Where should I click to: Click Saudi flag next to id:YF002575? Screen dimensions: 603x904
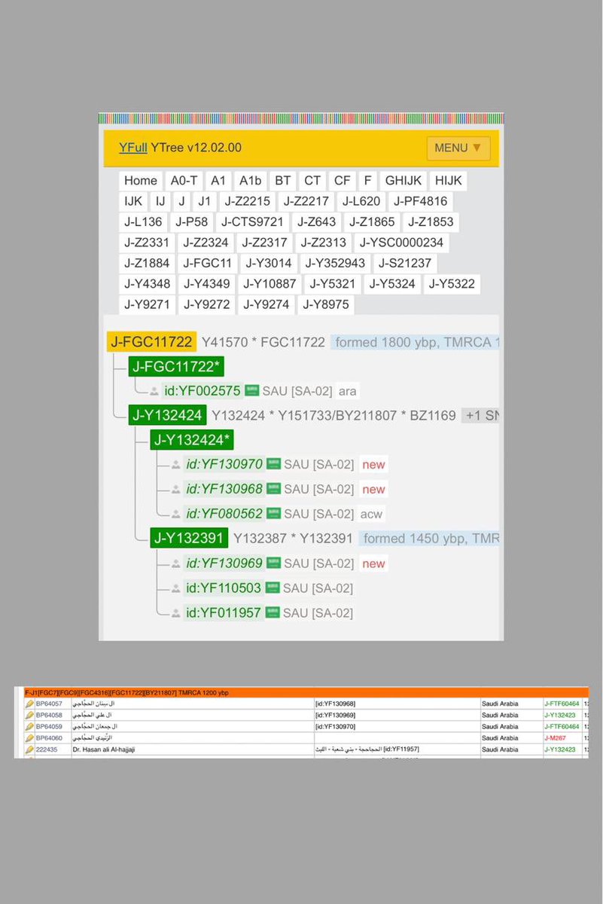click(251, 390)
